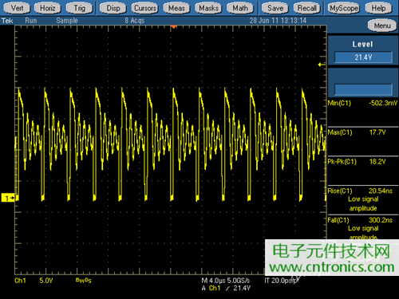Open the Vert menu button
The width and height of the screenshot is (399, 299).
pos(17,8)
